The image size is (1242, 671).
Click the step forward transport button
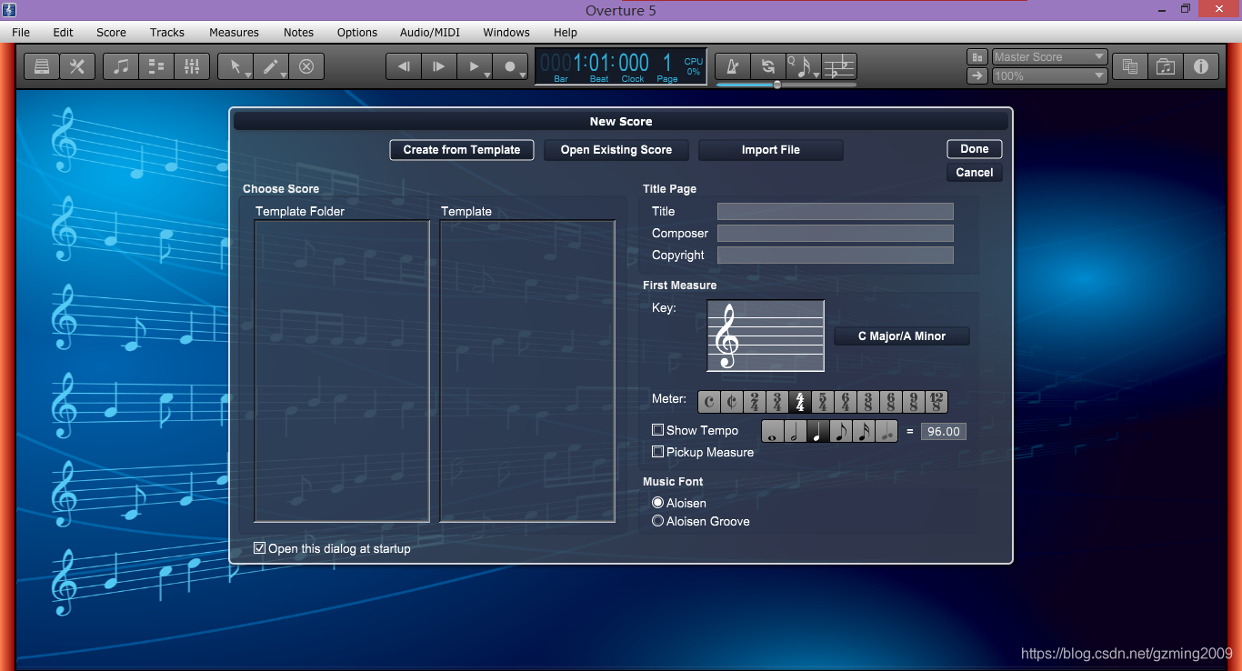coord(439,66)
